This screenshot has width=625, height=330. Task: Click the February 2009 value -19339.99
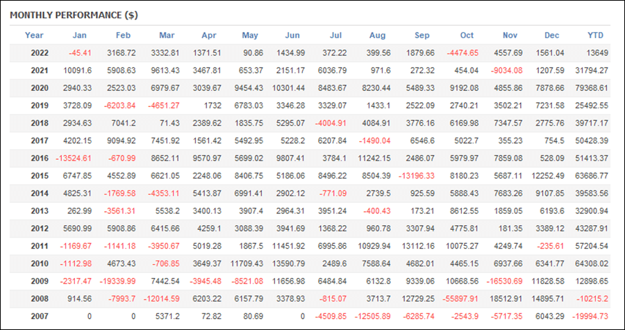pyautogui.click(x=118, y=281)
